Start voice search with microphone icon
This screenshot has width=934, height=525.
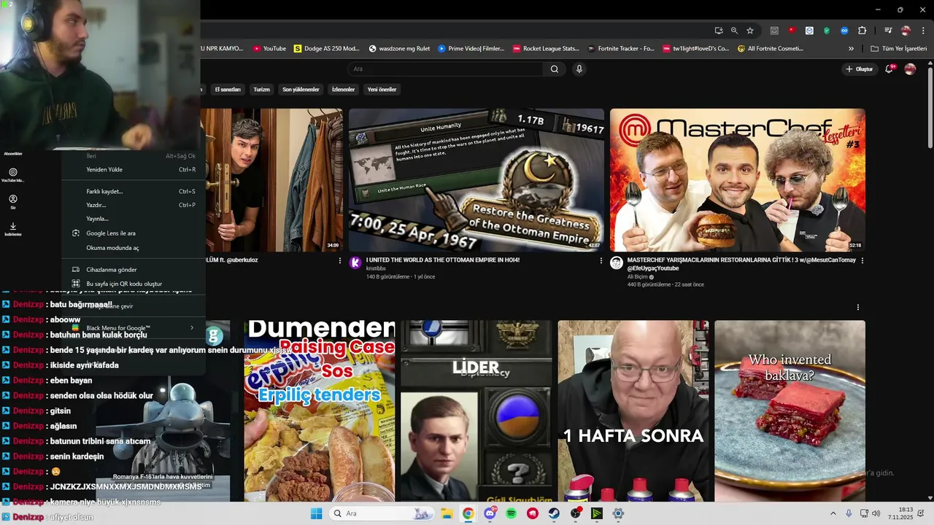point(579,69)
